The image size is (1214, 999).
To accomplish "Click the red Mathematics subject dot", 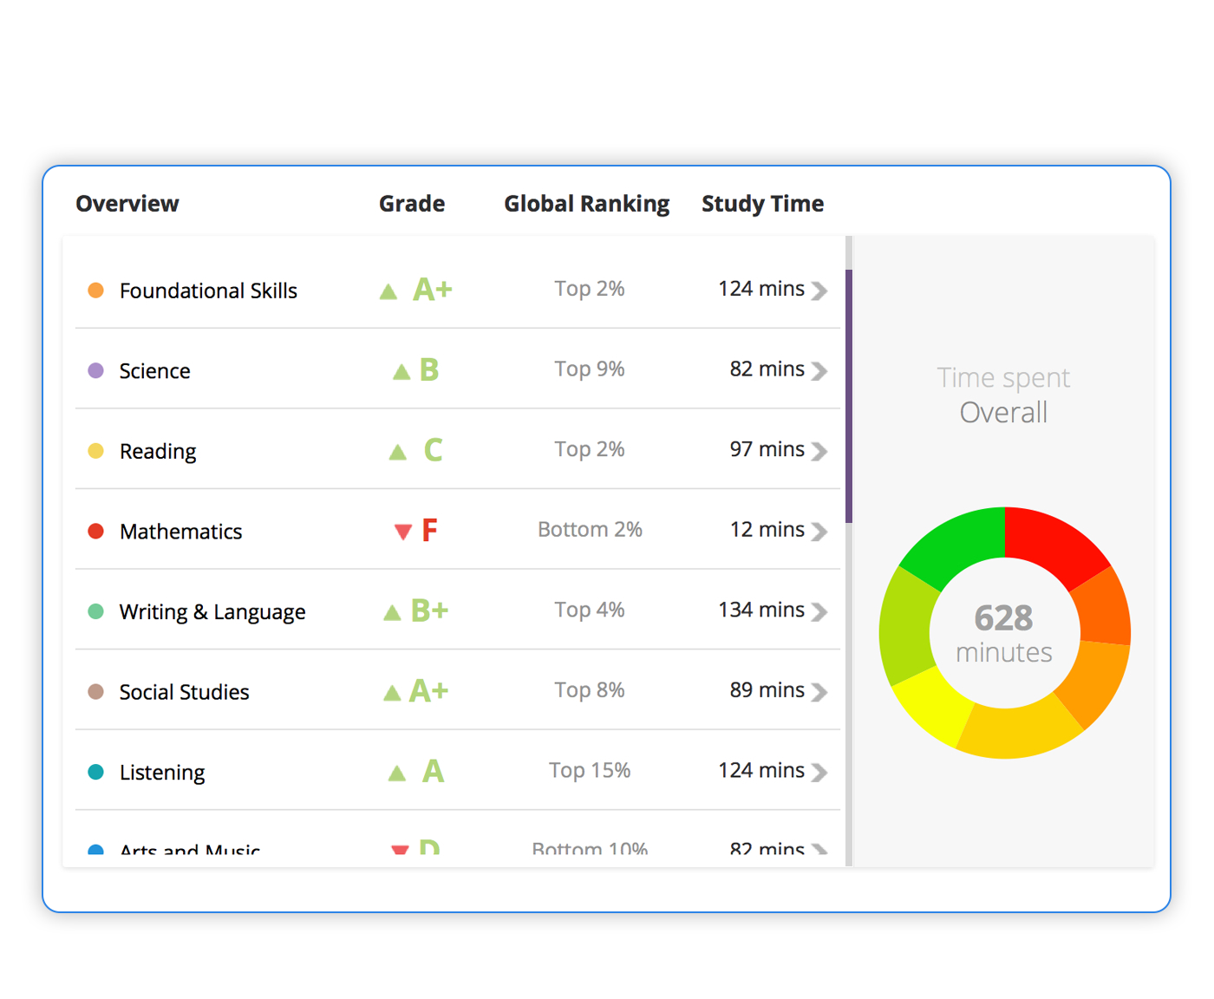I will [96, 531].
